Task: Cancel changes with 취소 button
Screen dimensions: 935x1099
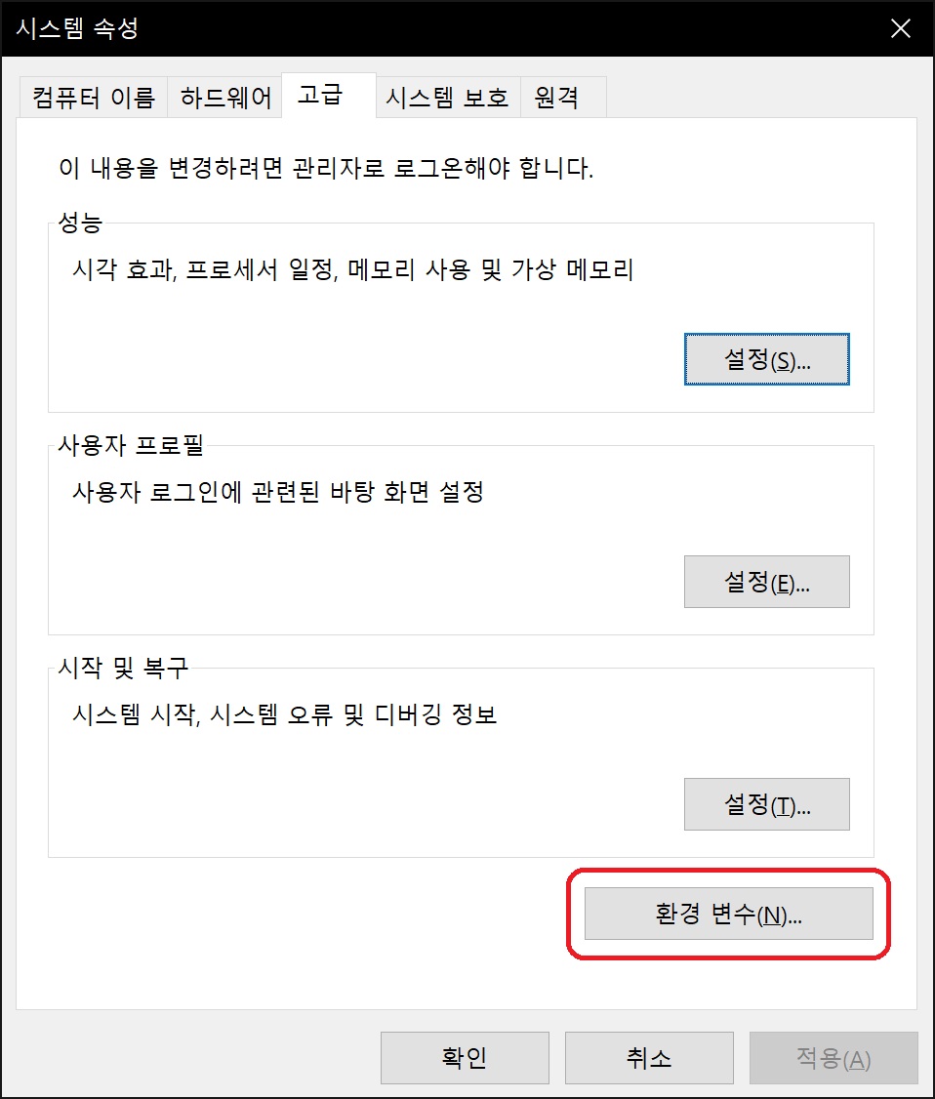Action: click(x=649, y=1058)
